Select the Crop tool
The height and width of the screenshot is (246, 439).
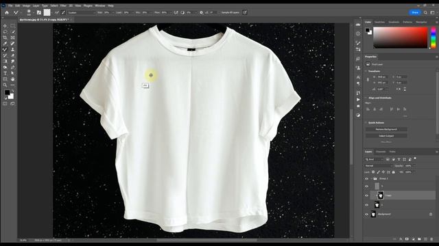tap(5, 38)
